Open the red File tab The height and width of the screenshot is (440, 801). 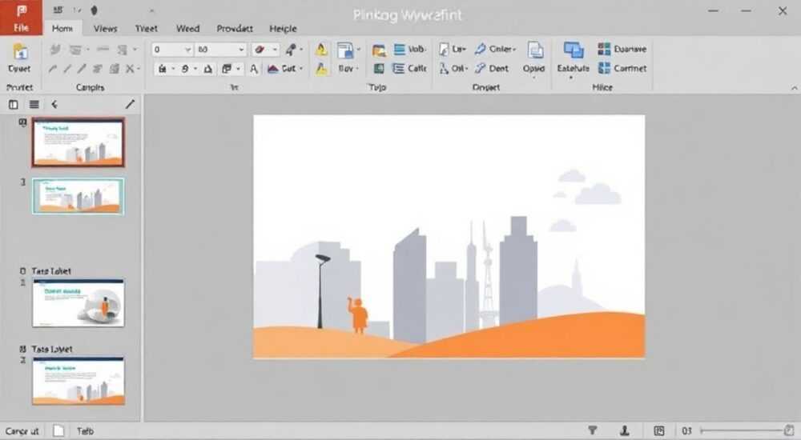pyautogui.click(x=21, y=18)
